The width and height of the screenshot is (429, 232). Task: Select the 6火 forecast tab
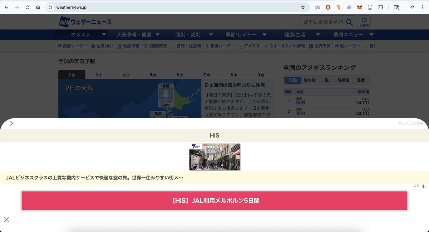tap(180, 75)
